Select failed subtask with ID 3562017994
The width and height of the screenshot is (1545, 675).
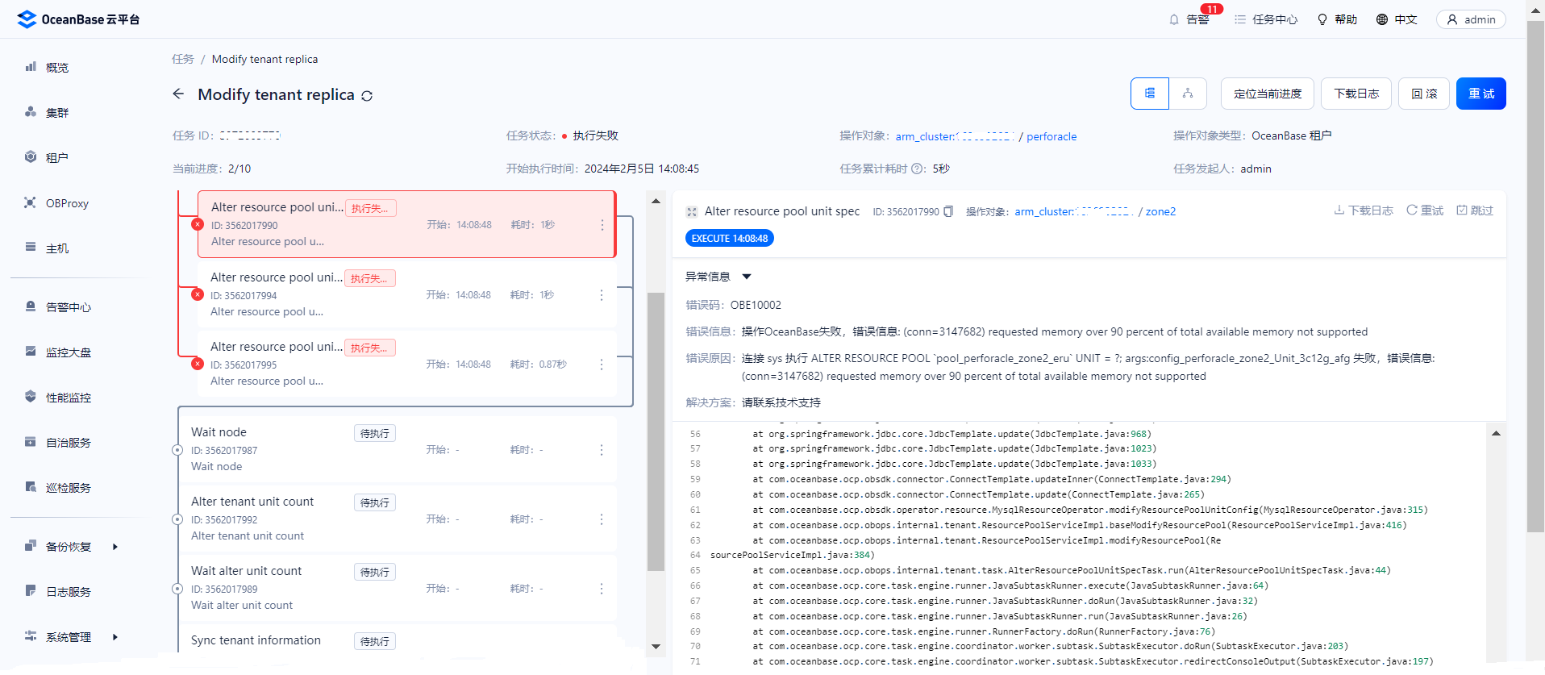click(x=407, y=294)
